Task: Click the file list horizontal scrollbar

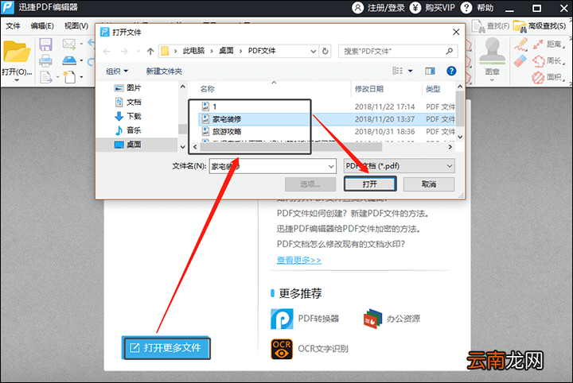Action: coord(291,147)
